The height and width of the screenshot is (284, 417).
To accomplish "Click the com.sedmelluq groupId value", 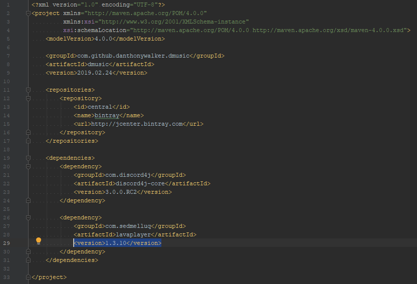I will point(128,226).
